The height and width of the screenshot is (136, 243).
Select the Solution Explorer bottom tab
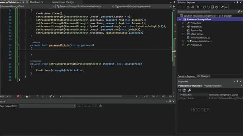click(186, 76)
